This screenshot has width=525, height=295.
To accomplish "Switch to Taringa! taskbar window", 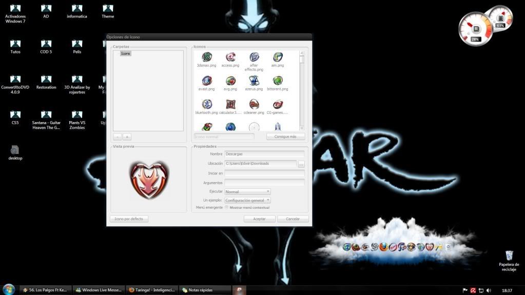I will pos(152,290).
